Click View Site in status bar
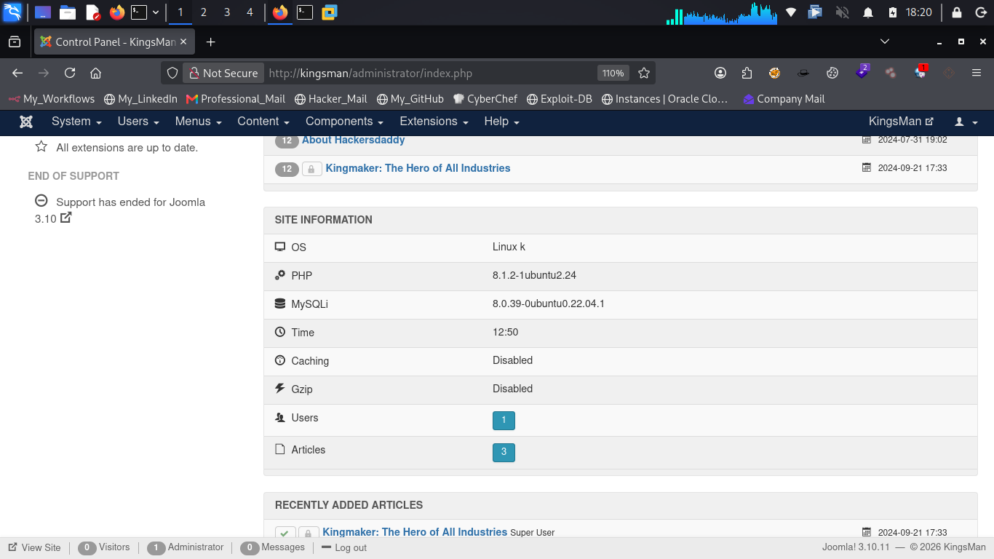 (34, 547)
